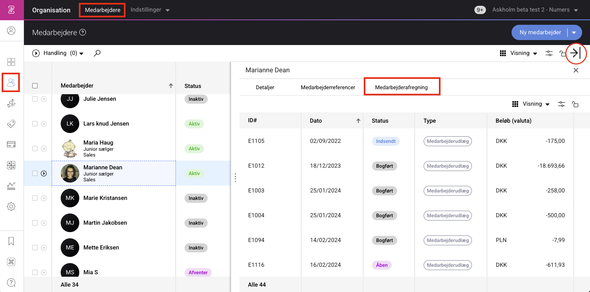Expand the arrow beside Ny medarbejder
The width and height of the screenshot is (590, 292).
[x=574, y=33]
